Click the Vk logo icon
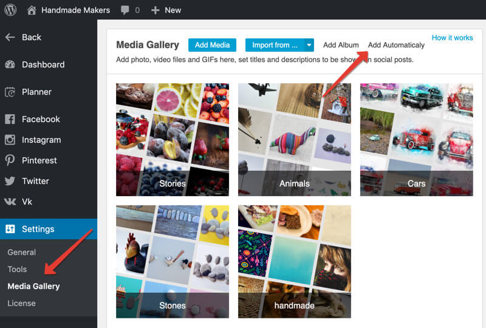Screen dimensions: 486x328 (x=10, y=202)
